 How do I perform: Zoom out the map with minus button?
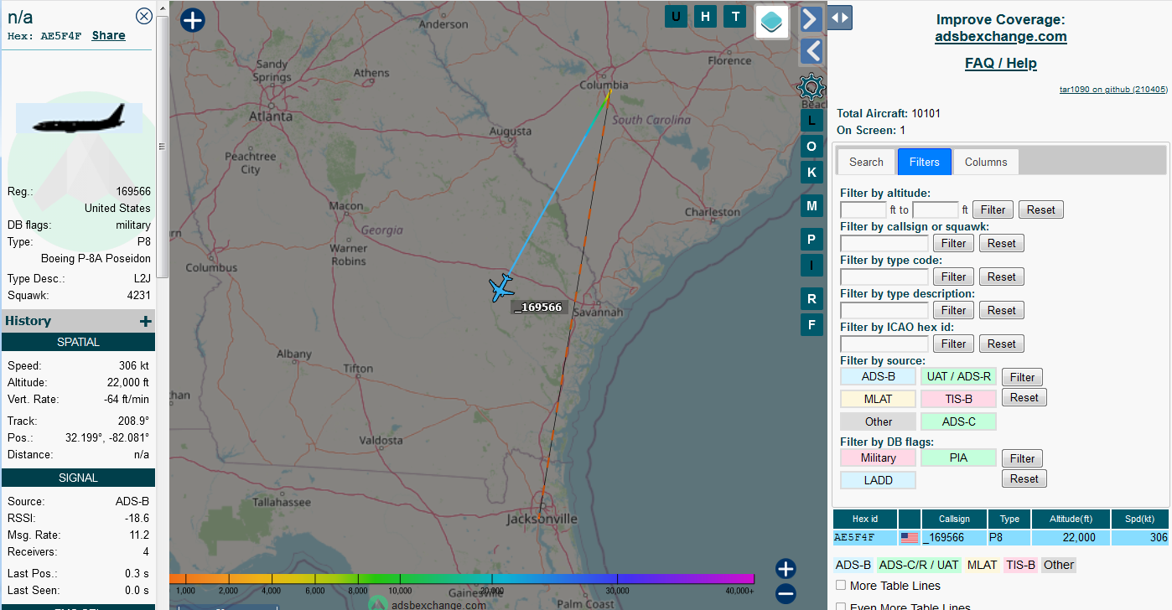(786, 594)
